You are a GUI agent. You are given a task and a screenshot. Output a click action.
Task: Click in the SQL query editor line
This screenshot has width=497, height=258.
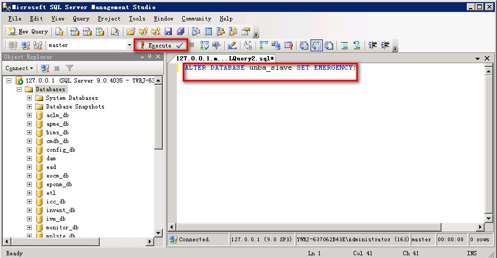point(270,67)
